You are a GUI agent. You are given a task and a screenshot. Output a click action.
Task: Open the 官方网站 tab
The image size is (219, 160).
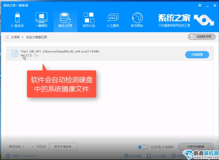coord(137,20)
